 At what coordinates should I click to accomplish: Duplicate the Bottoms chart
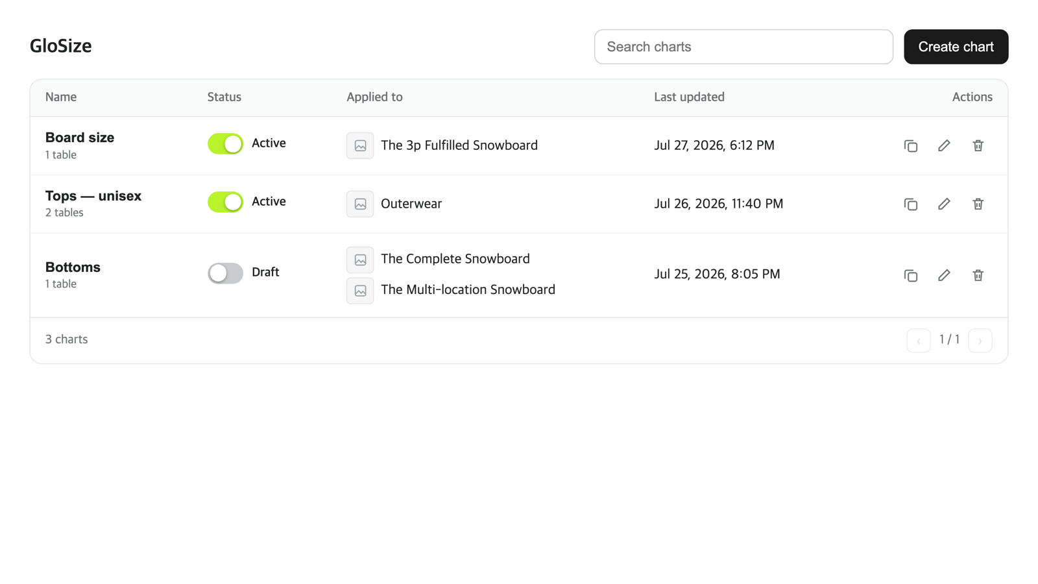pos(911,276)
